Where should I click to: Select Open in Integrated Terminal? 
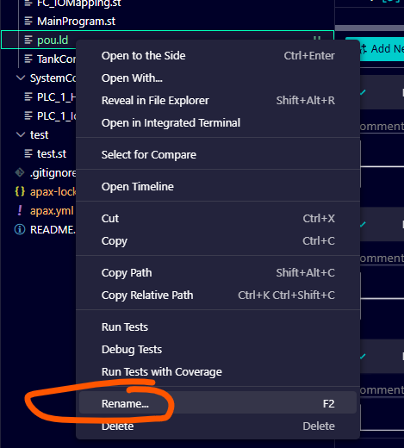pyautogui.click(x=218, y=123)
